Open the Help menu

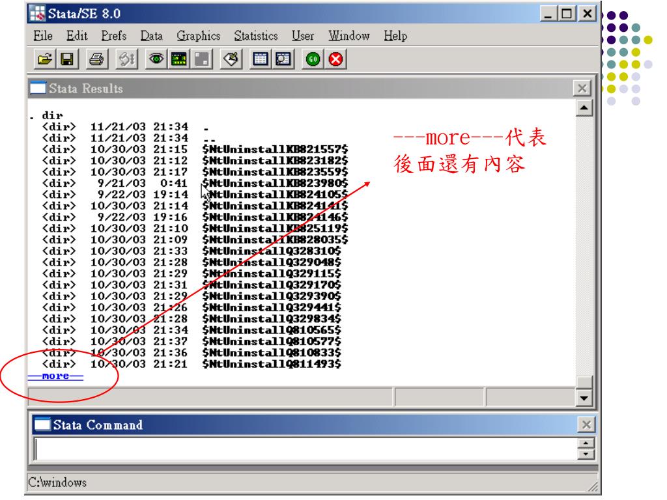[395, 36]
